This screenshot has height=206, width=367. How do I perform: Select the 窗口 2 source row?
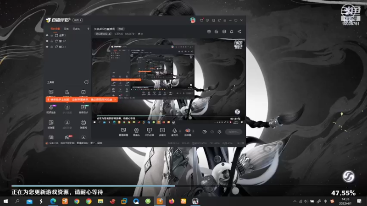coord(67,41)
